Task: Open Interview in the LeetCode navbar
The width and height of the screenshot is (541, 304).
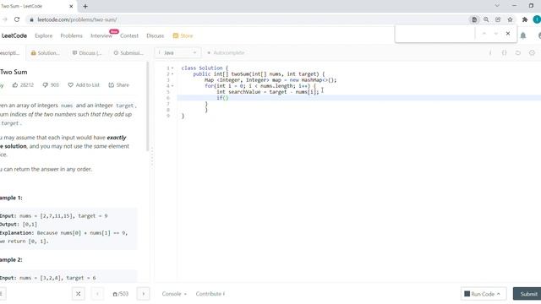Action: (101, 35)
